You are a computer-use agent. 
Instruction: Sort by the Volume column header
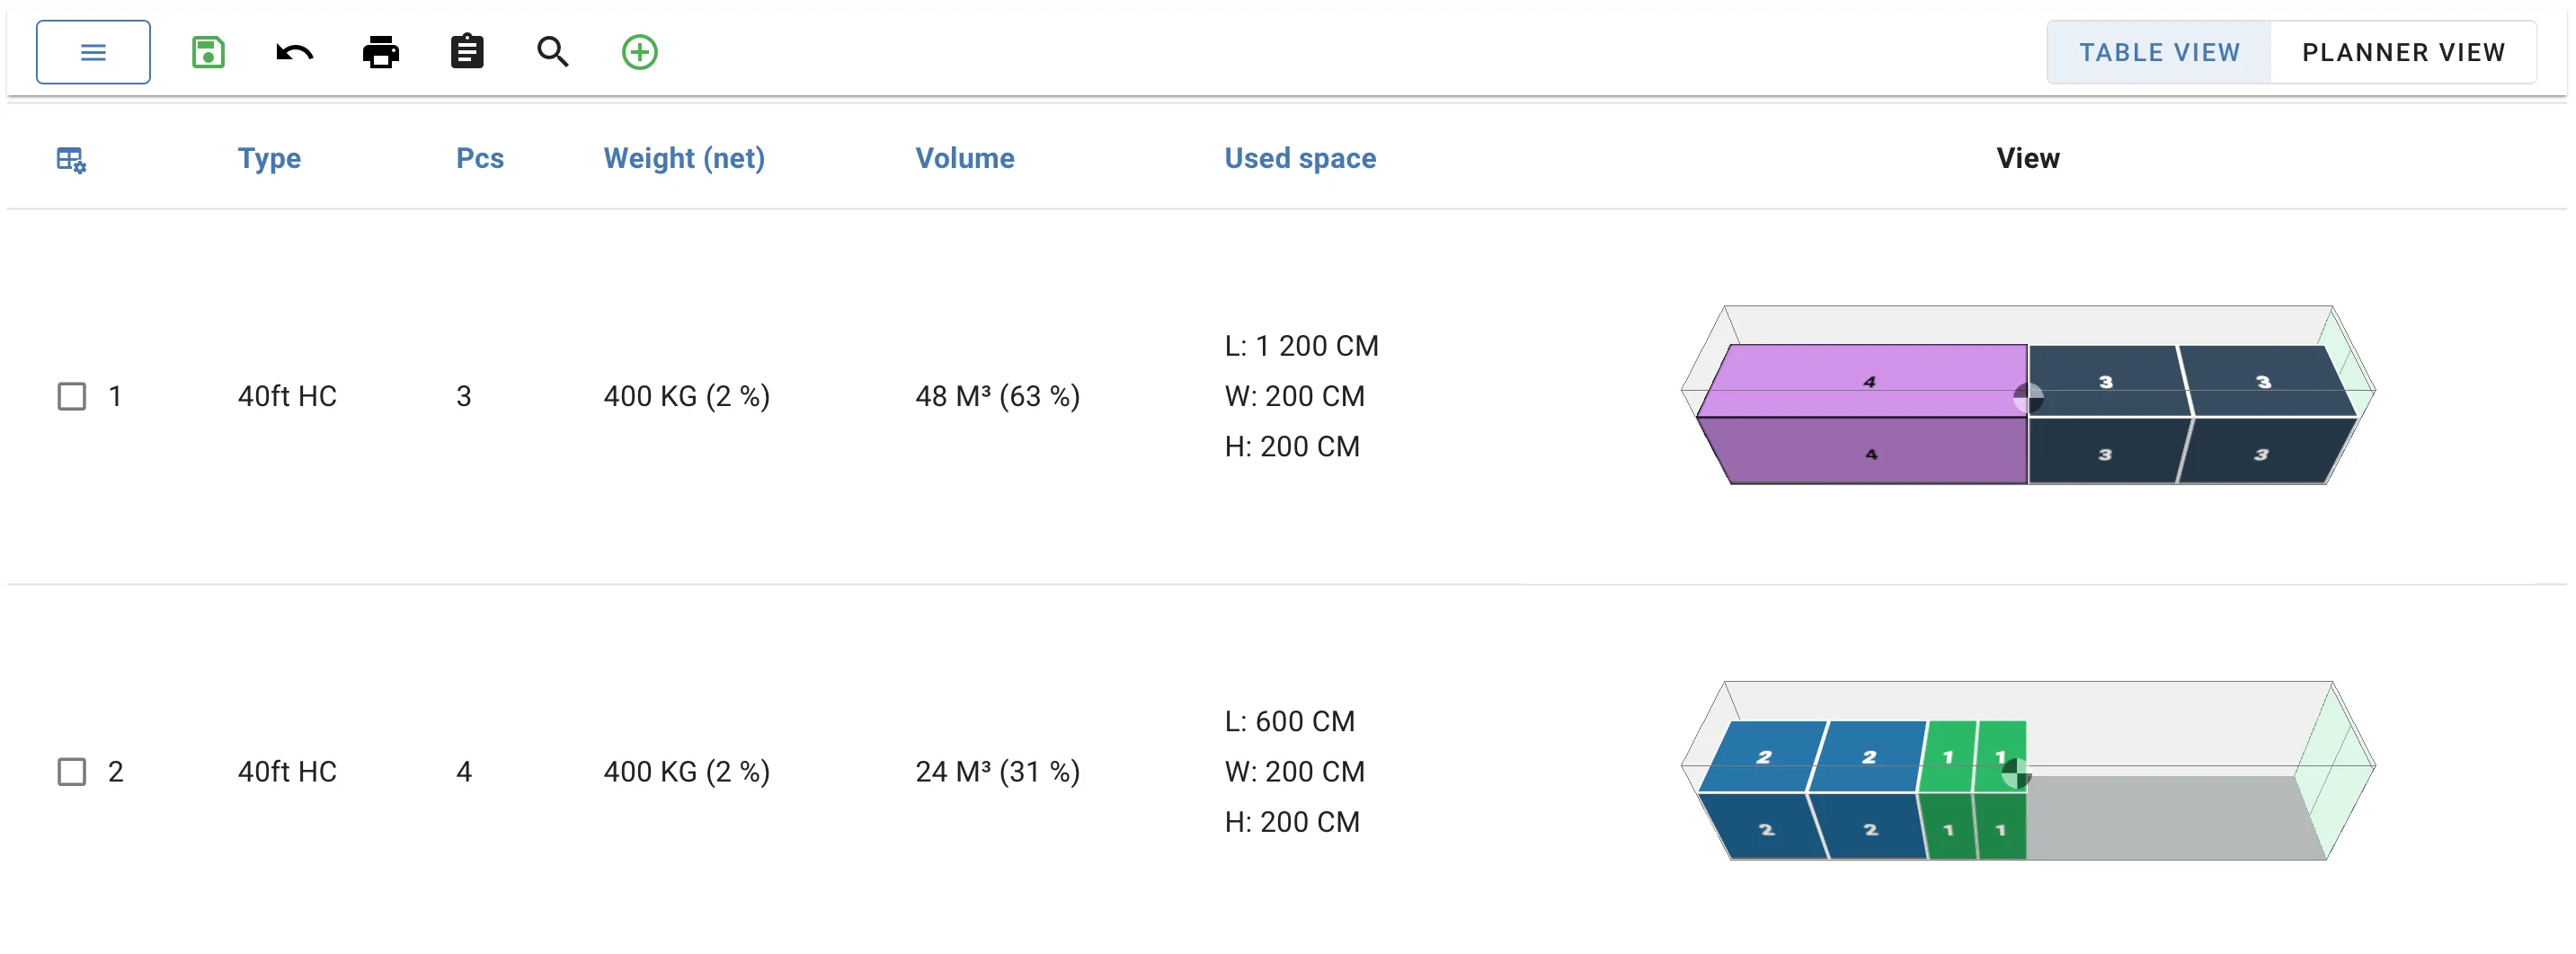click(x=965, y=159)
